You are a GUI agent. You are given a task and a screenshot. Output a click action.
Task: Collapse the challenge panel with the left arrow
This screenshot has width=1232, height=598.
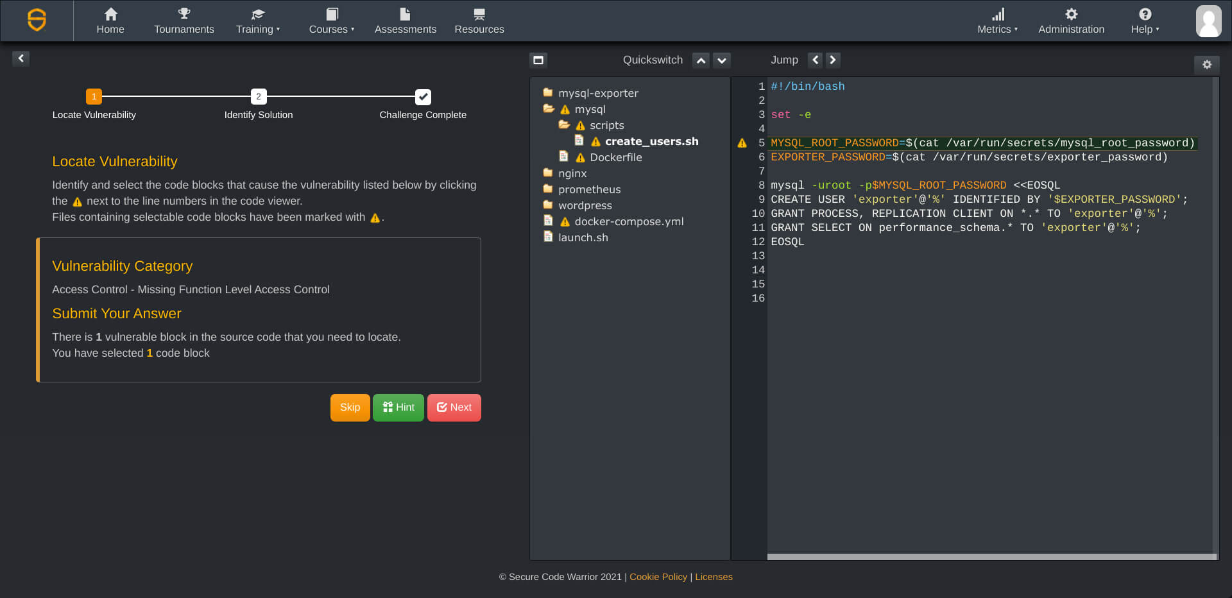click(x=21, y=58)
